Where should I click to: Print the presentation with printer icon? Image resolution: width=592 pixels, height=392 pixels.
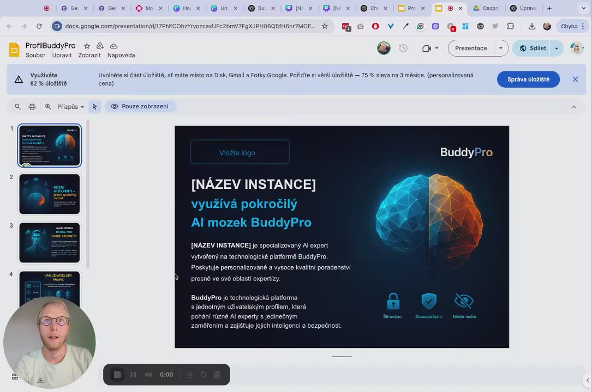[x=32, y=107]
